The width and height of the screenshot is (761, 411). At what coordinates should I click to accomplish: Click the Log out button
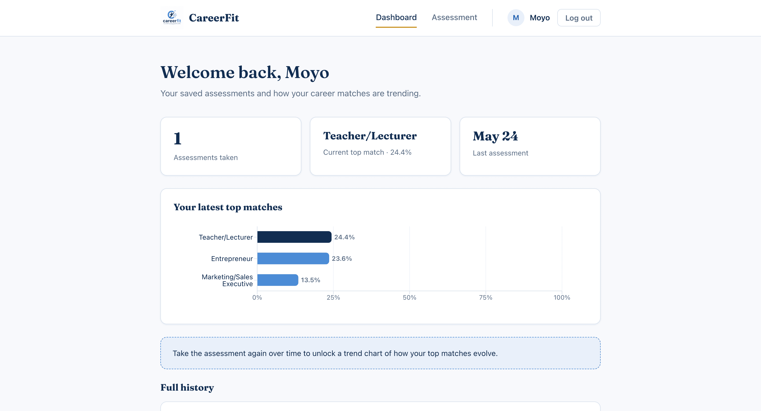pos(578,18)
